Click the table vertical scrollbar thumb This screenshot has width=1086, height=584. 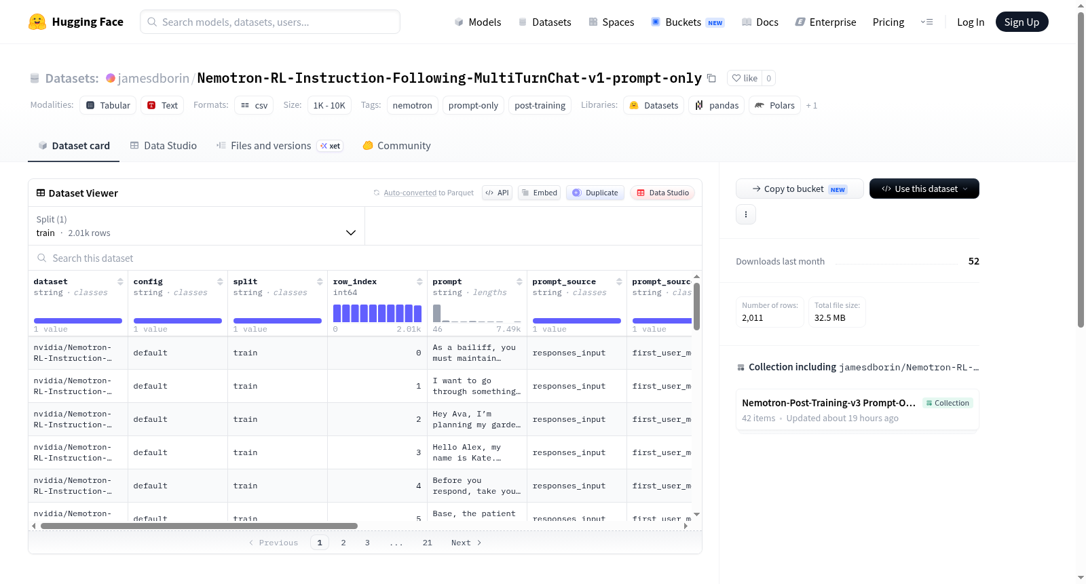coord(696,306)
